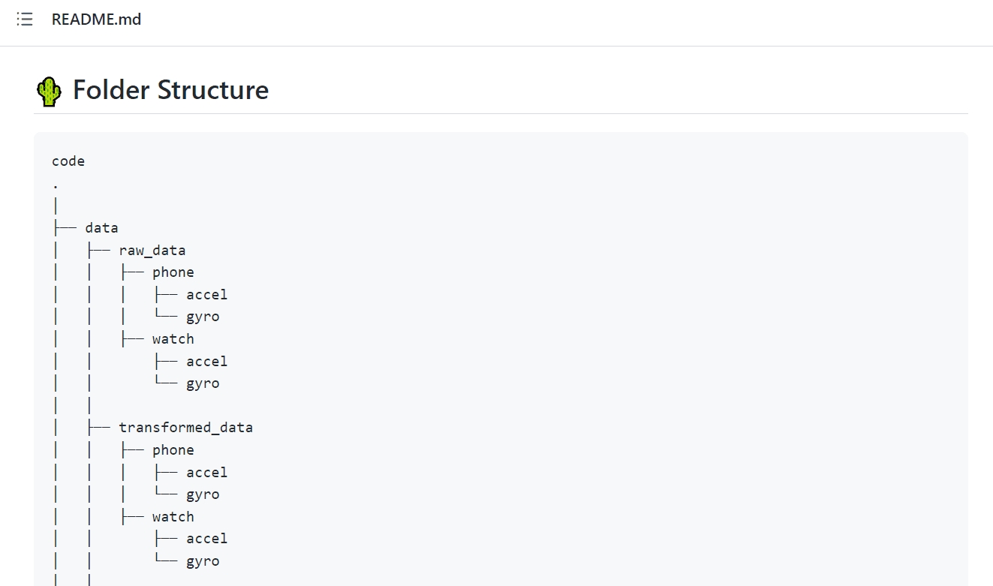This screenshot has width=993, height=586.
Task: Click the README.md file title
Action: coord(96,20)
